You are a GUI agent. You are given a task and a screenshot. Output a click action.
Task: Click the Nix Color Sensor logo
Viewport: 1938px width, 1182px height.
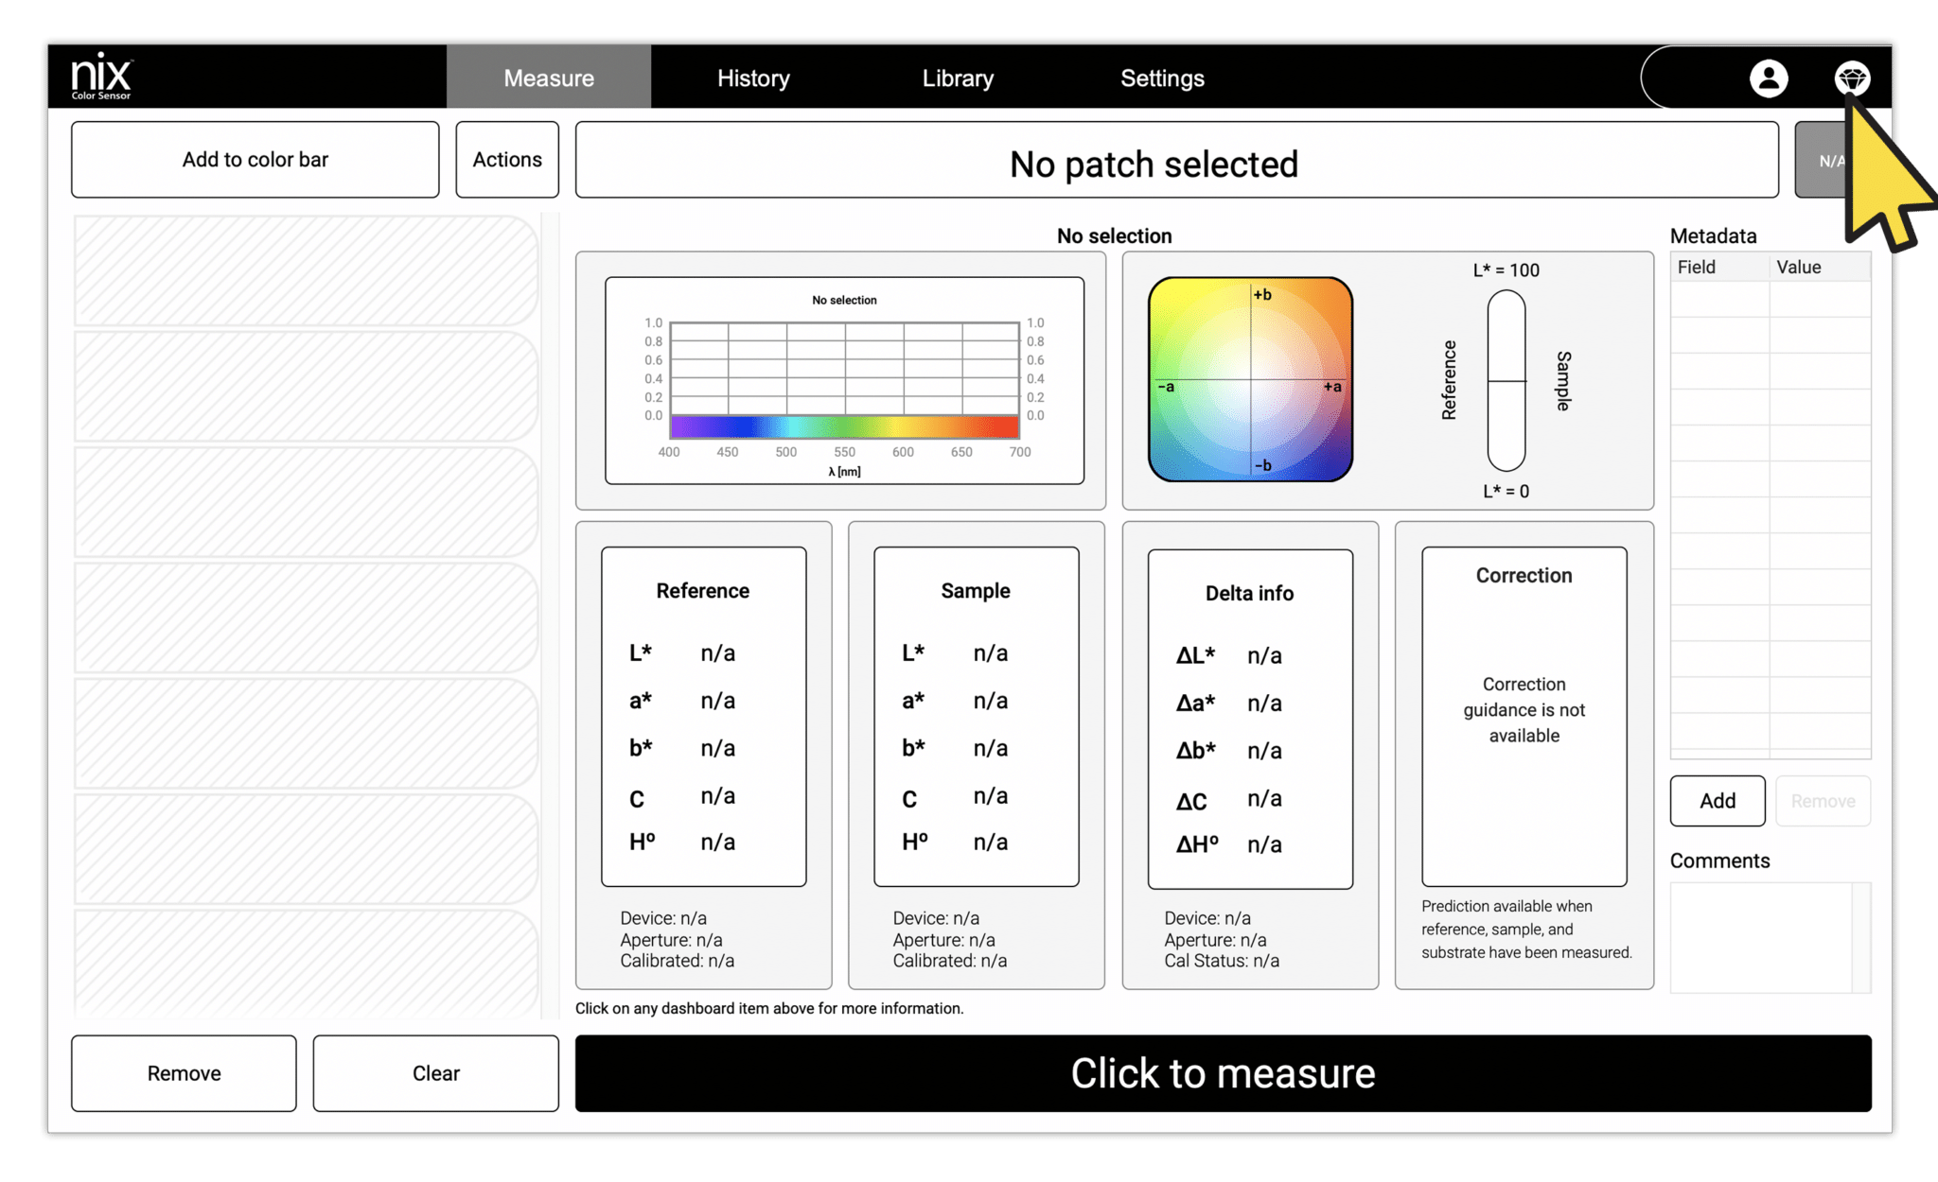[99, 76]
